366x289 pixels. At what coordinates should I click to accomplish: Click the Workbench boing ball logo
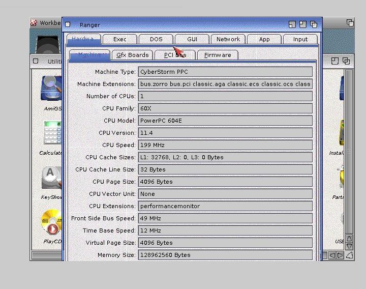tap(34, 23)
